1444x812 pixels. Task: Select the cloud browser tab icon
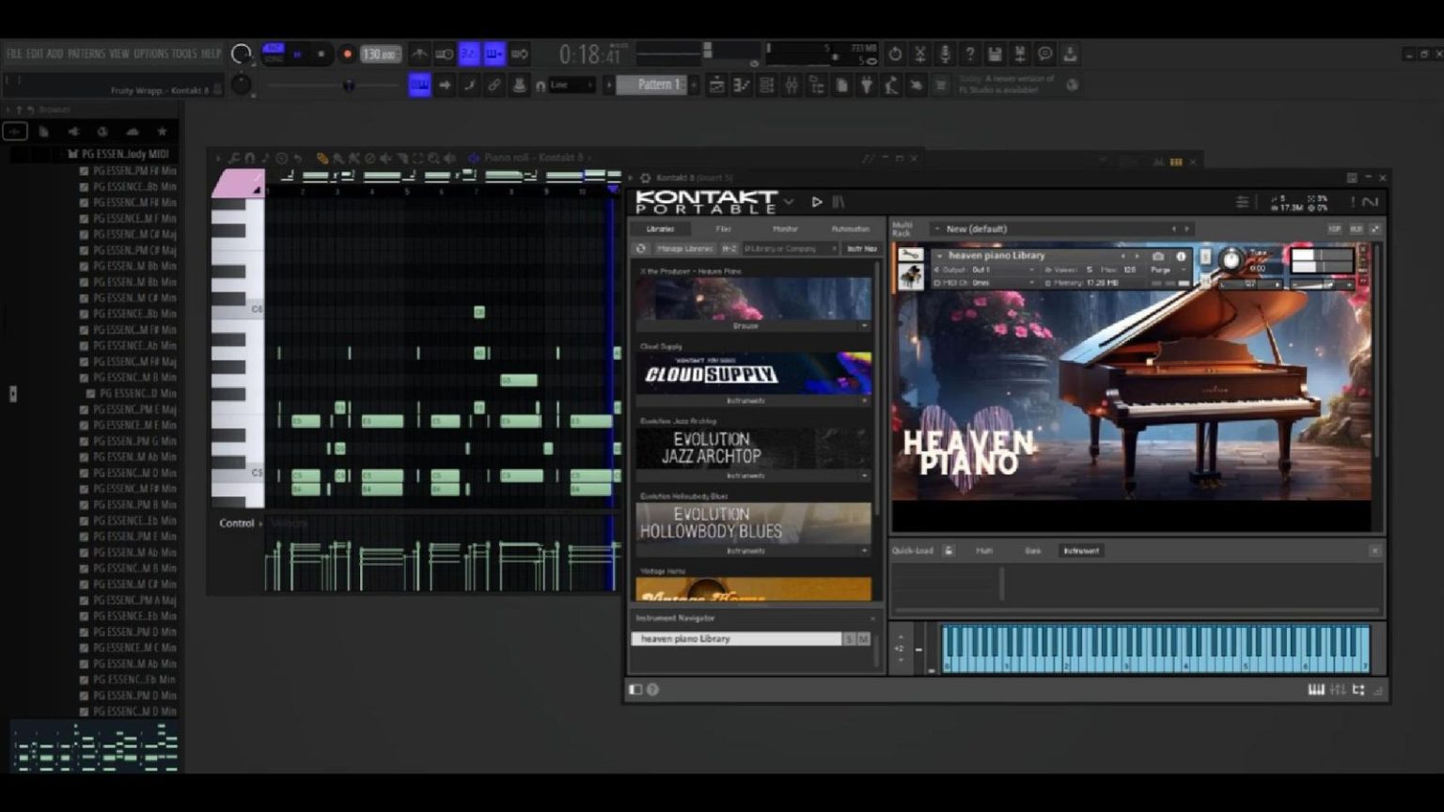coord(133,132)
